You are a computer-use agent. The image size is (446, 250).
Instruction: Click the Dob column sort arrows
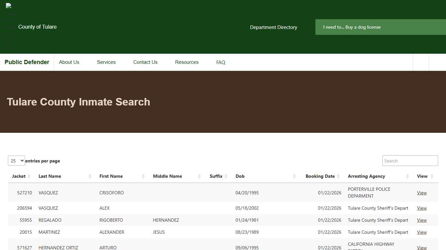294,176
